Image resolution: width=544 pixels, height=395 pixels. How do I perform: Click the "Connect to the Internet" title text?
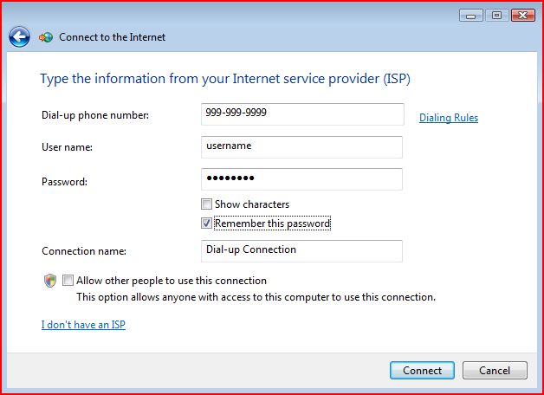[112, 37]
